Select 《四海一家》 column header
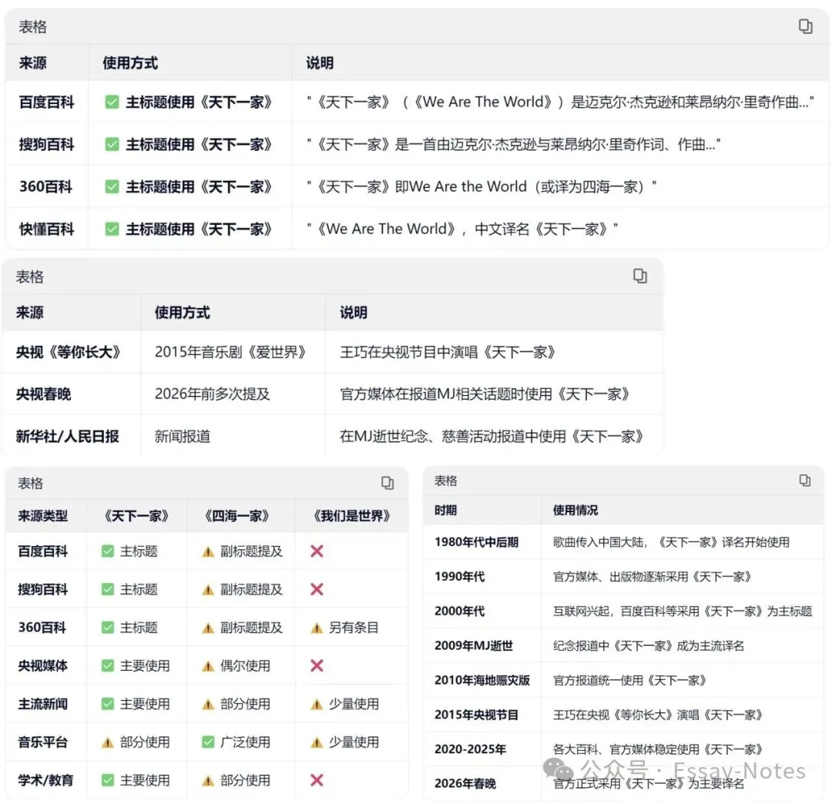The image size is (832, 804). click(237, 515)
